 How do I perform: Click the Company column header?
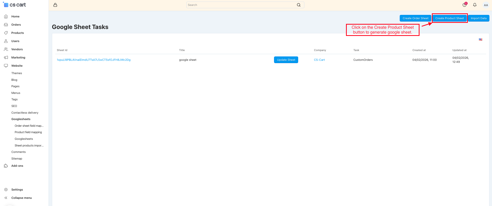[320, 50]
